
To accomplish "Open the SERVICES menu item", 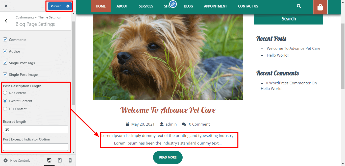I will (x=146, y=6).
